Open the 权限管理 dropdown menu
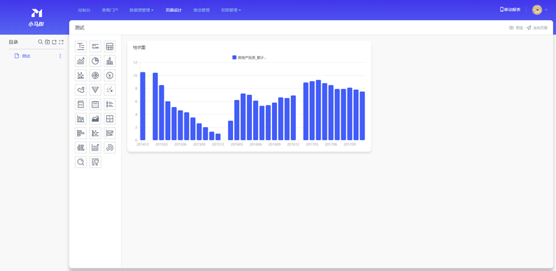The image size is (556, 271). (230, 10)
